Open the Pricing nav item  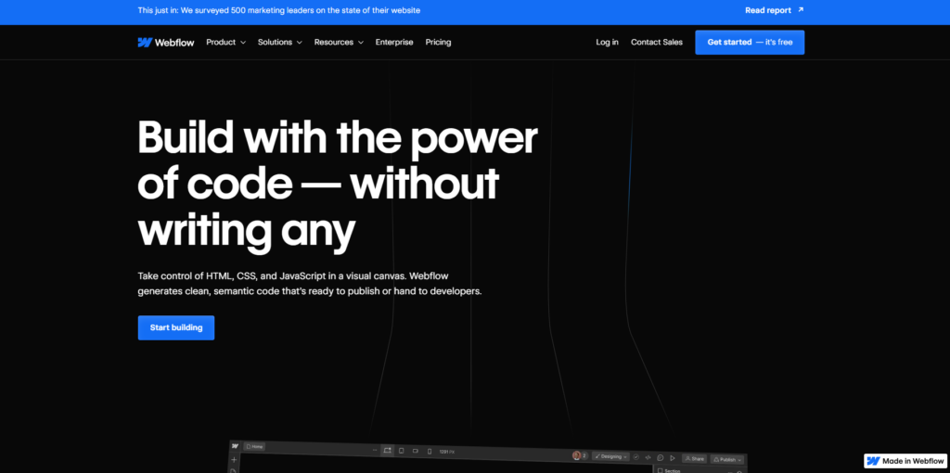(x=438, y=43)
